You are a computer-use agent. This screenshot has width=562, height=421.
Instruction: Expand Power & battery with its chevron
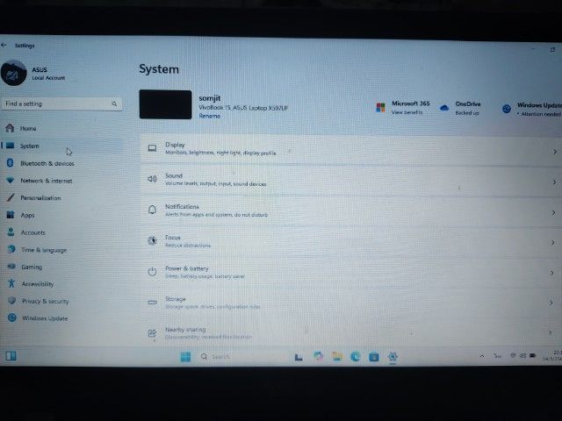tap(552, 273)
